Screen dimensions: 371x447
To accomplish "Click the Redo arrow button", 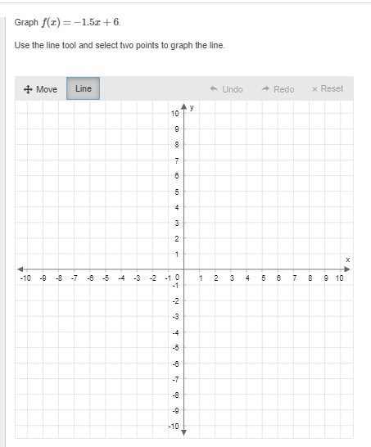I will 278,89.
